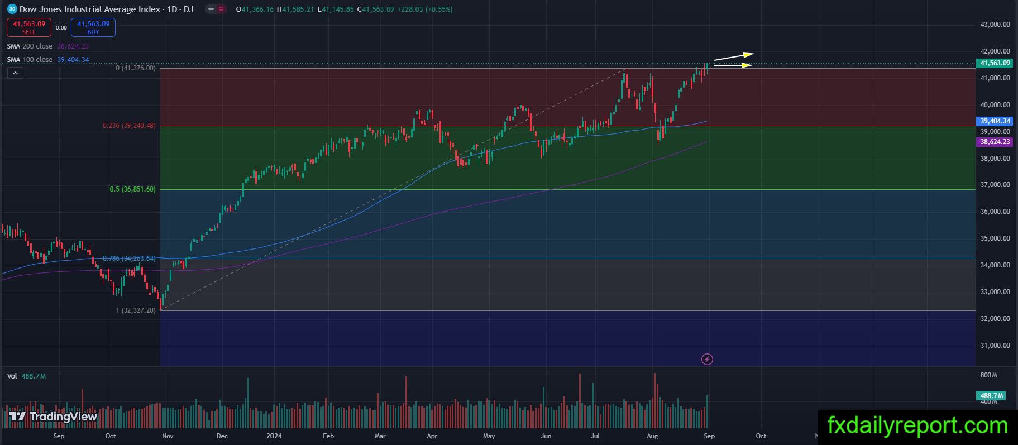Click the green 41,563.09 last price tag
The width and height of the screenshot is (1018, 445).
[995, 63]
